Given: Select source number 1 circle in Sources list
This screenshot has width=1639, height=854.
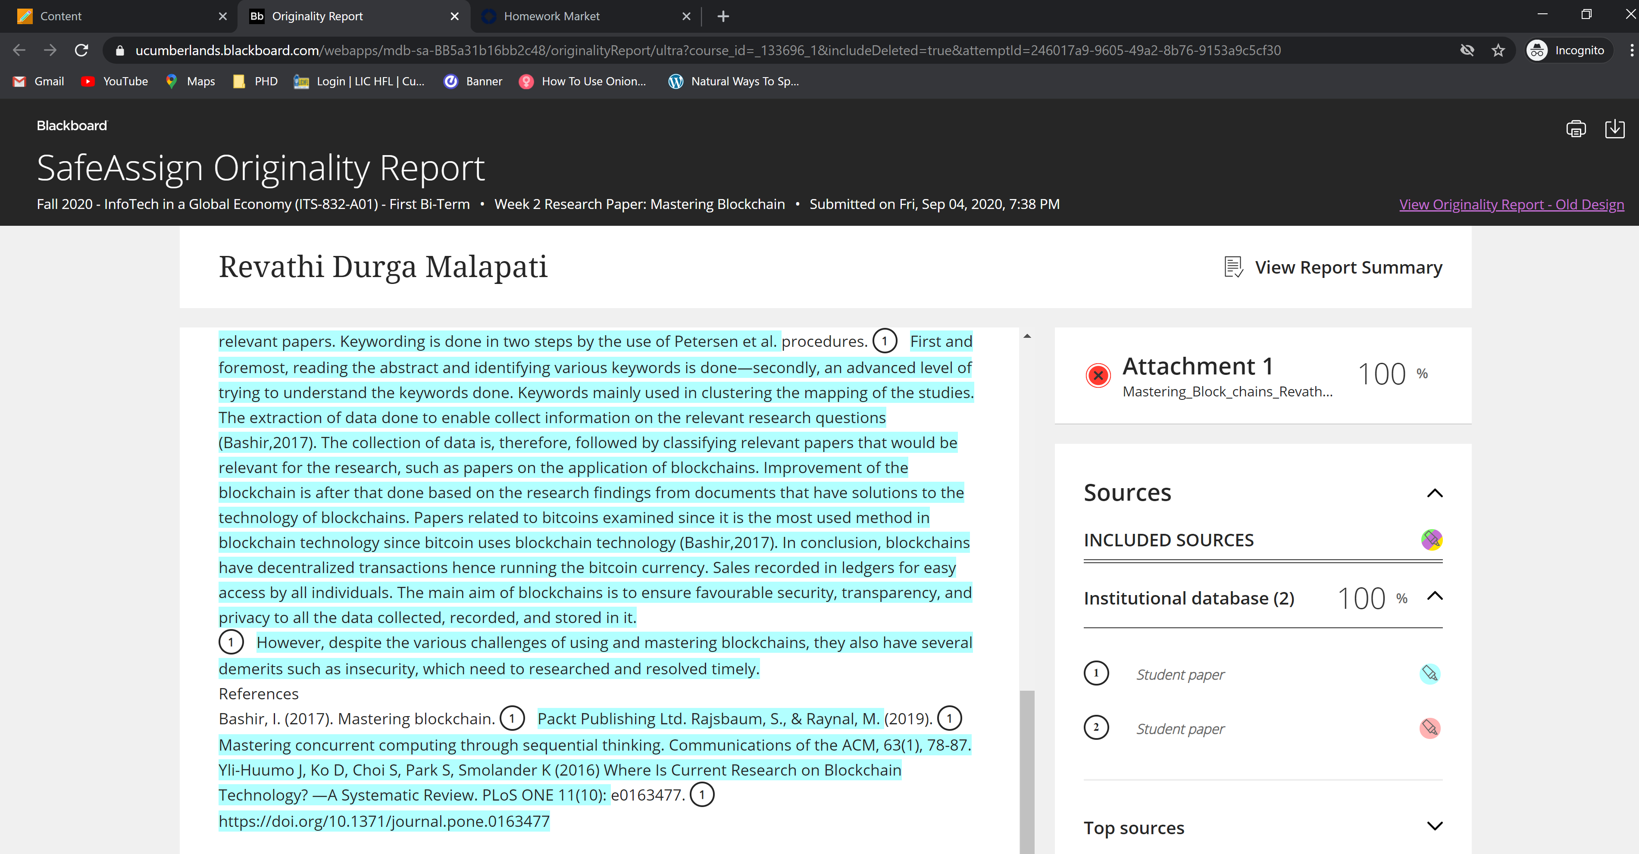Looking at the screenshot, I should [1096, 673].
